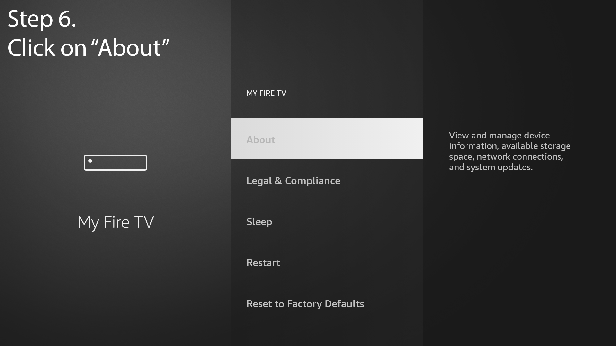The image size is (616, 346).
Task: Click the 'Step 6.' heading text
Action: point(42,19)
